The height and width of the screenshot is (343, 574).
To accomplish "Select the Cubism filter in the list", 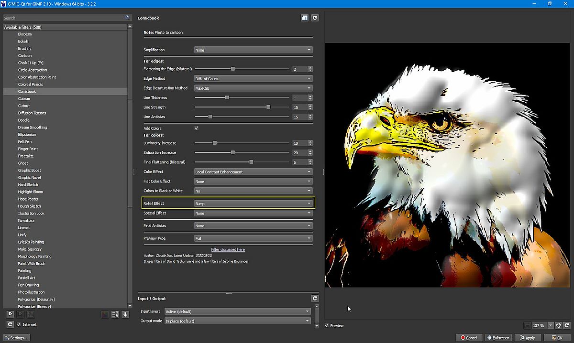I will [x=24, y=99].
